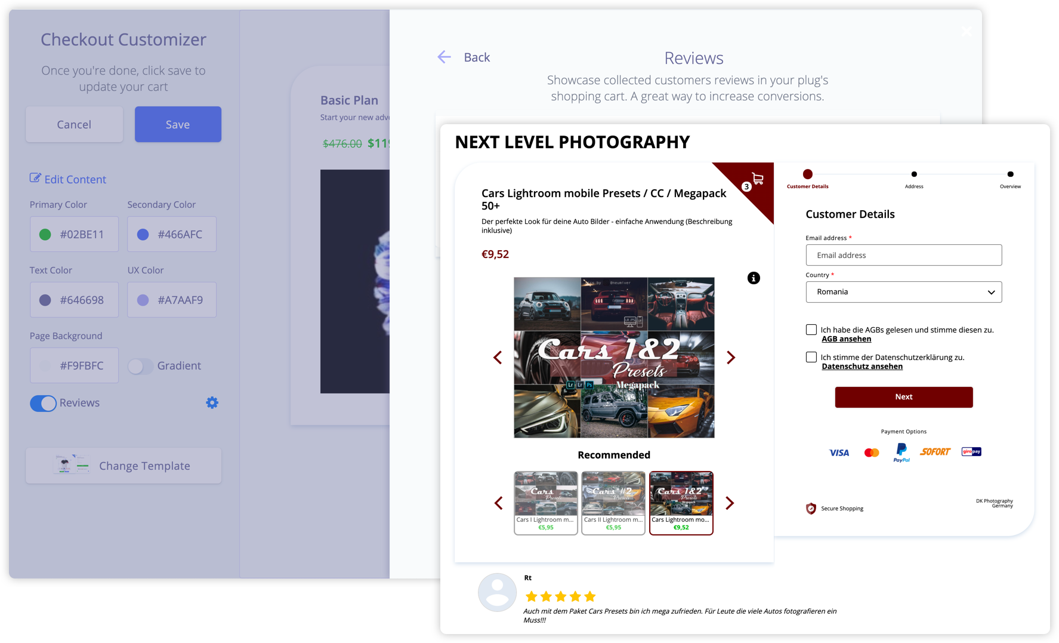Enable the Gradient toggle
The height and width of the screenshot is (643, 1059).
click(x=140, y=366)
